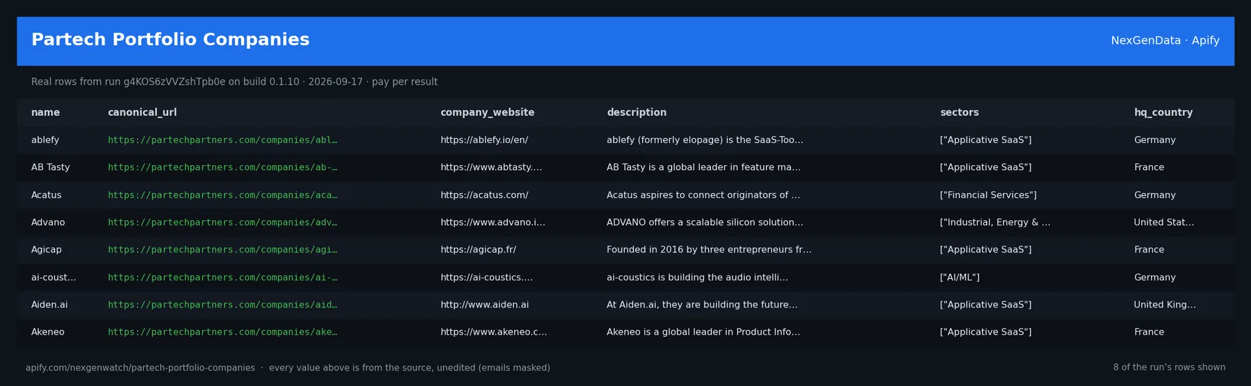Click 'NexGenData · Apify' in the header

point(1165,40)
